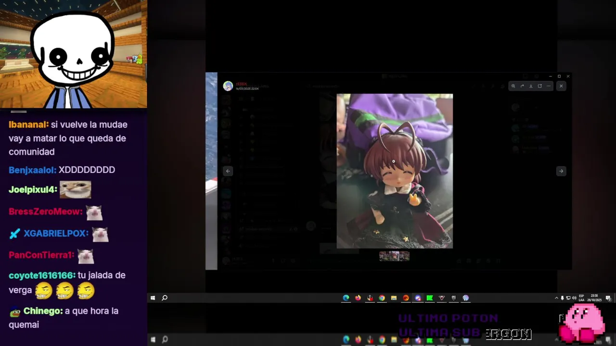Open Discord in the upper taskbar
Viewport: 616px width, 346px height.
click(418, 298)
